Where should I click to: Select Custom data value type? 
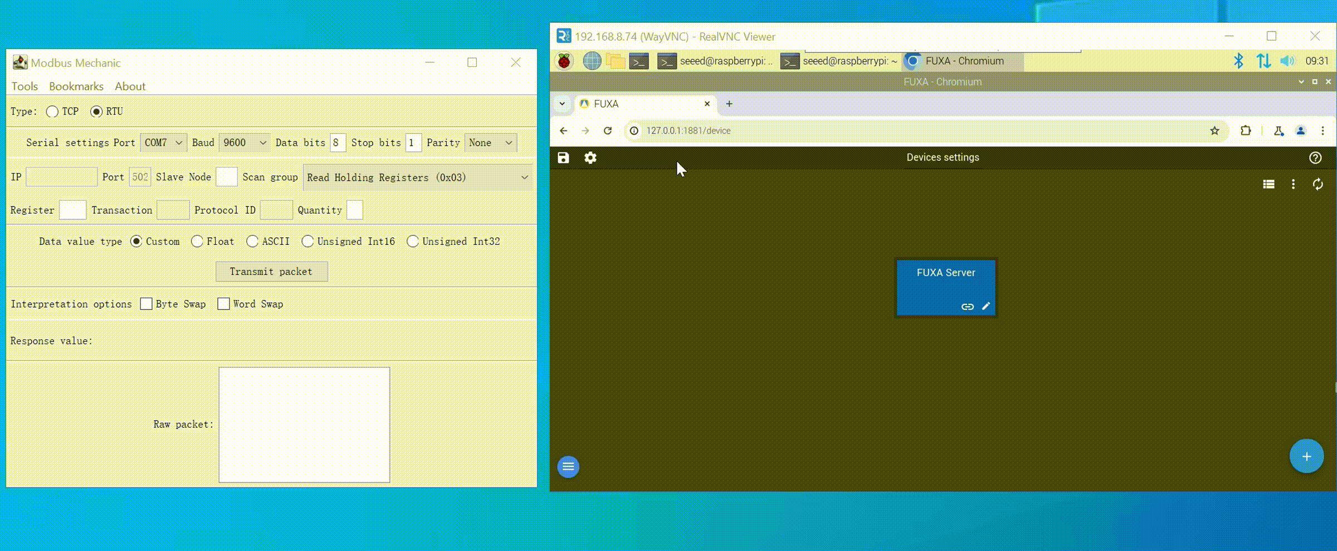136,242
